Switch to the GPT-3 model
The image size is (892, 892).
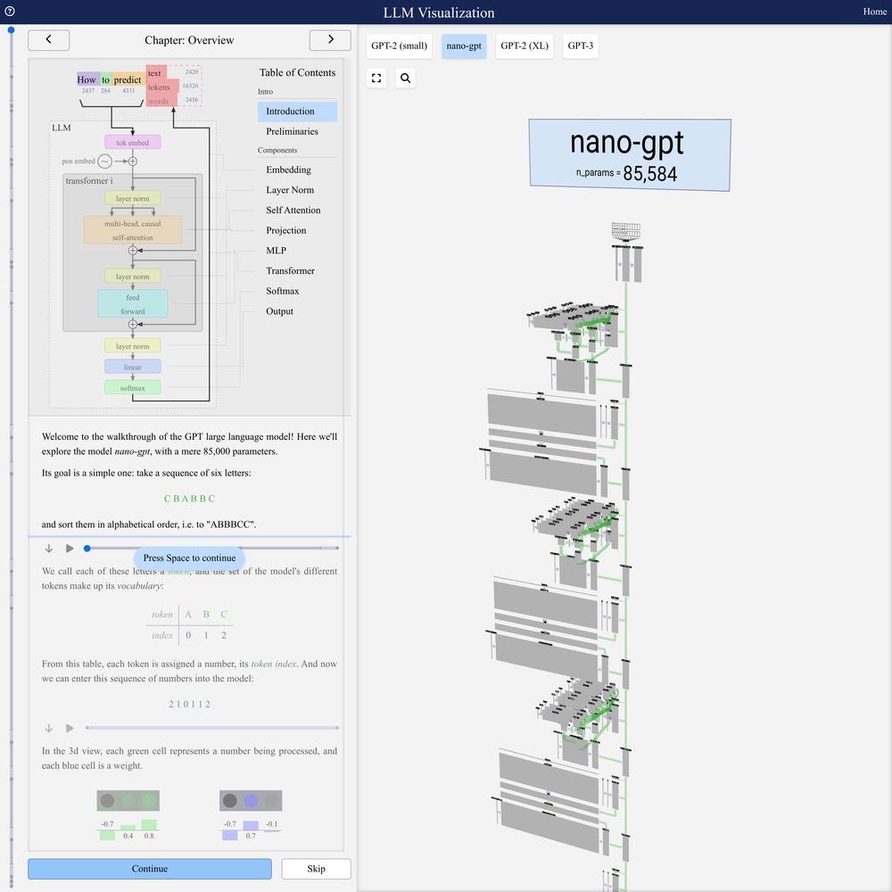tap(581, 46)
